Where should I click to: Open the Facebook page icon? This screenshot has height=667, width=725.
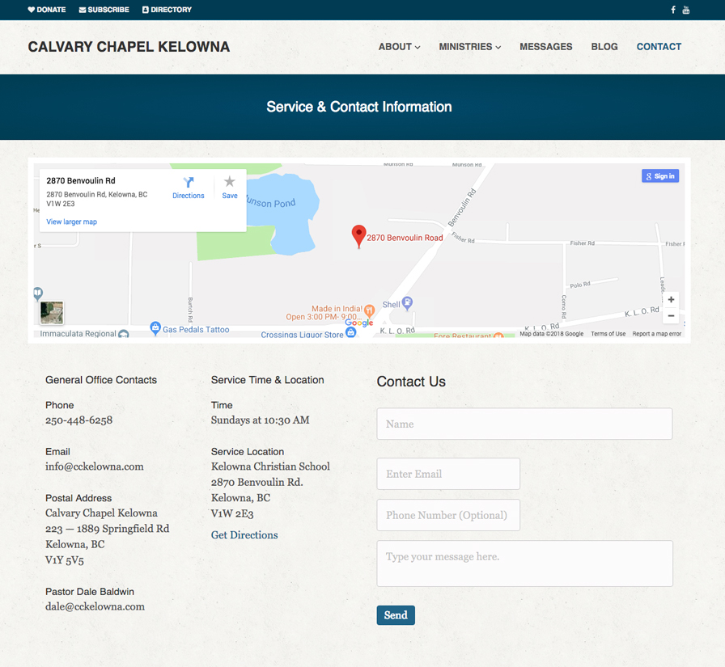point(673,10)
